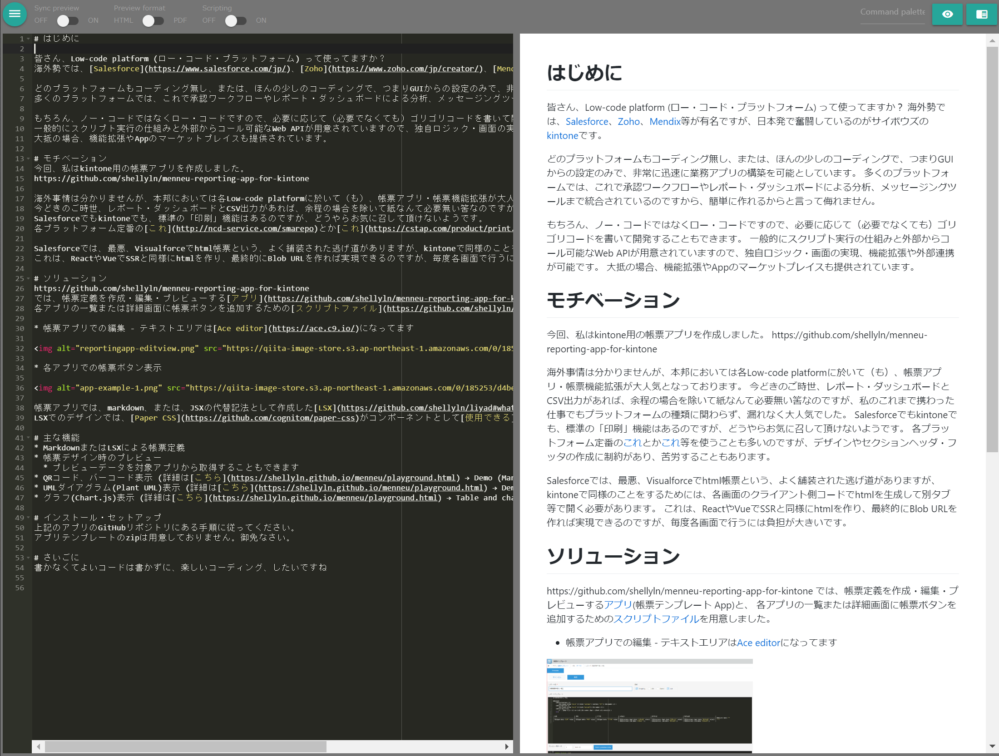999x756 pixels.
Task: Click editor horizontal scrollbar left arrow
Action: 39,746
